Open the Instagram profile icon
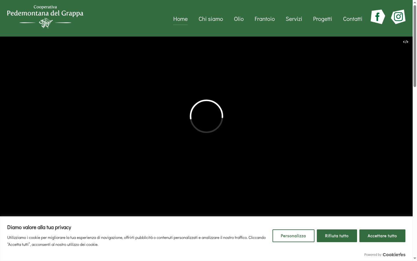The image size is (417, 261). 398,17
